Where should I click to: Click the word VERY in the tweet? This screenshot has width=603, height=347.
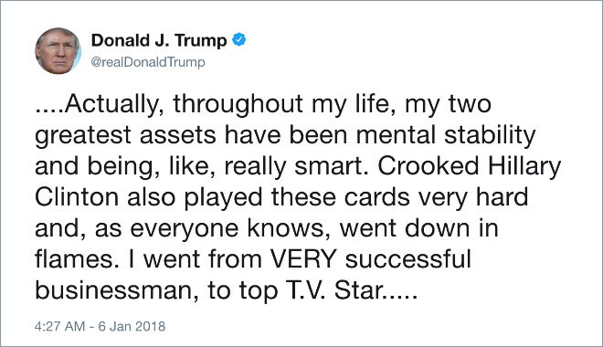(x=303, y=258)
